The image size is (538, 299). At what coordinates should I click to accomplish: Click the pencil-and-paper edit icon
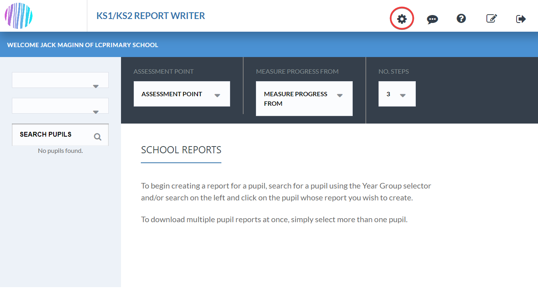(x=492, y=19)
